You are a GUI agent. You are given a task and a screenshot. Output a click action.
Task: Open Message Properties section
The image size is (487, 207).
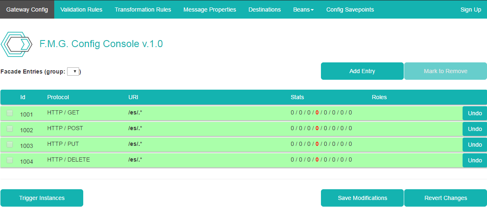click(x=210, y=10)
